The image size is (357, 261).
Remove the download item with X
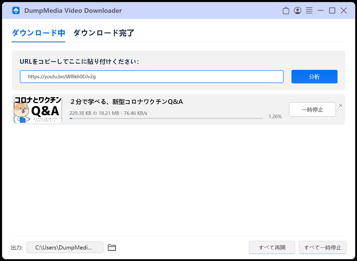pyautogui.click(x=340, y=105)
